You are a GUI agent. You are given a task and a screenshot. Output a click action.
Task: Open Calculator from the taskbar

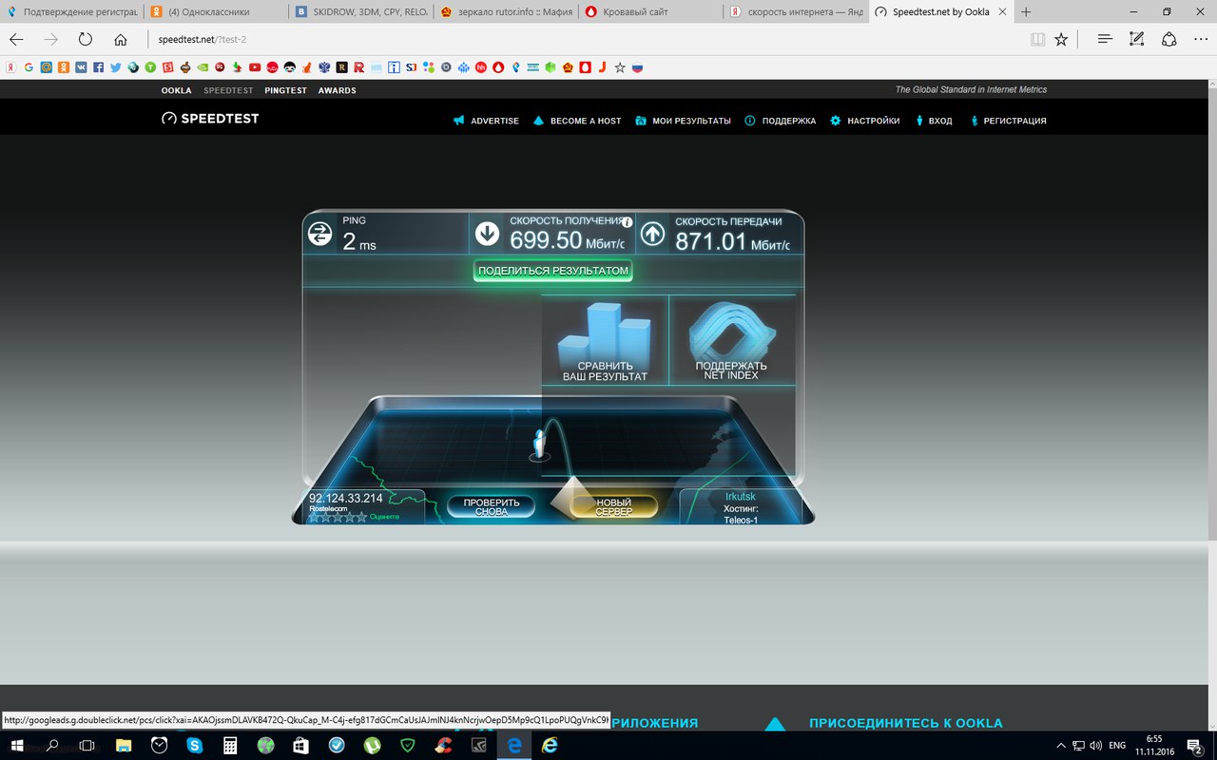click(230, 746)
